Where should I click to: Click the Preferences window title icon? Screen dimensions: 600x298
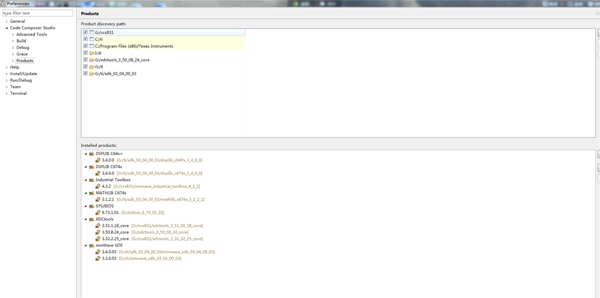(x=3, y=3)
